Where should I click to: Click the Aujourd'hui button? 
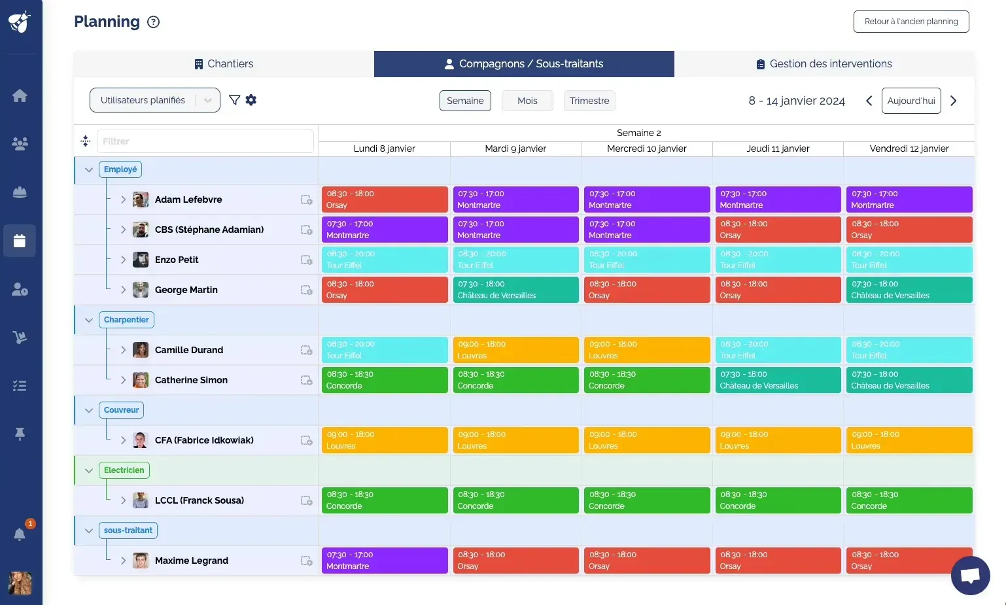(911, 100)
